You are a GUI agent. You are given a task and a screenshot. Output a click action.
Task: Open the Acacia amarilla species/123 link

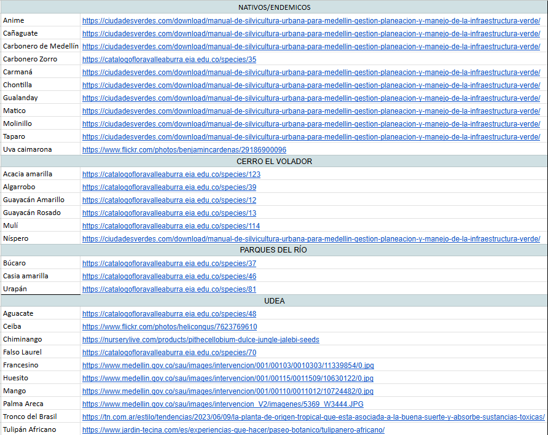tap(171, 174)
